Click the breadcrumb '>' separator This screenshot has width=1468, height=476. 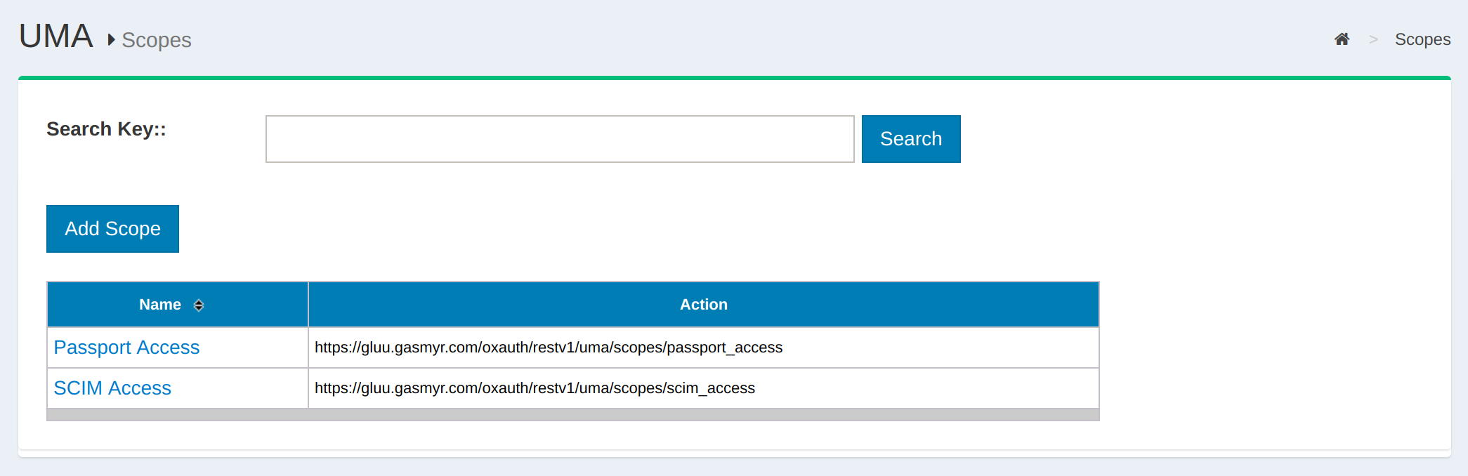[x=1373, y=40]
